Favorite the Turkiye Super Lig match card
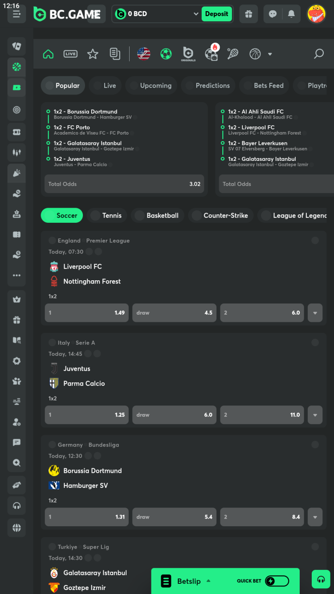The image size is (334, 594). (315, 547)
